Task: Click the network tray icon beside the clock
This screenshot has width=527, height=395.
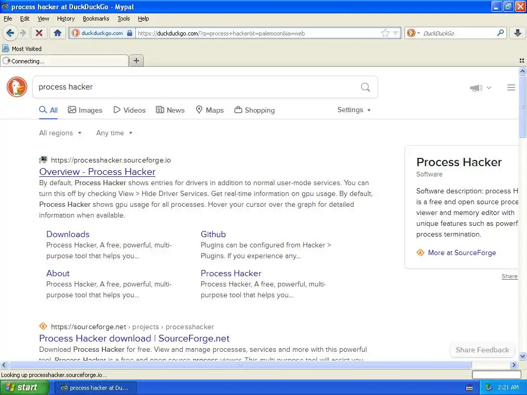Action: tap(488, 388)
